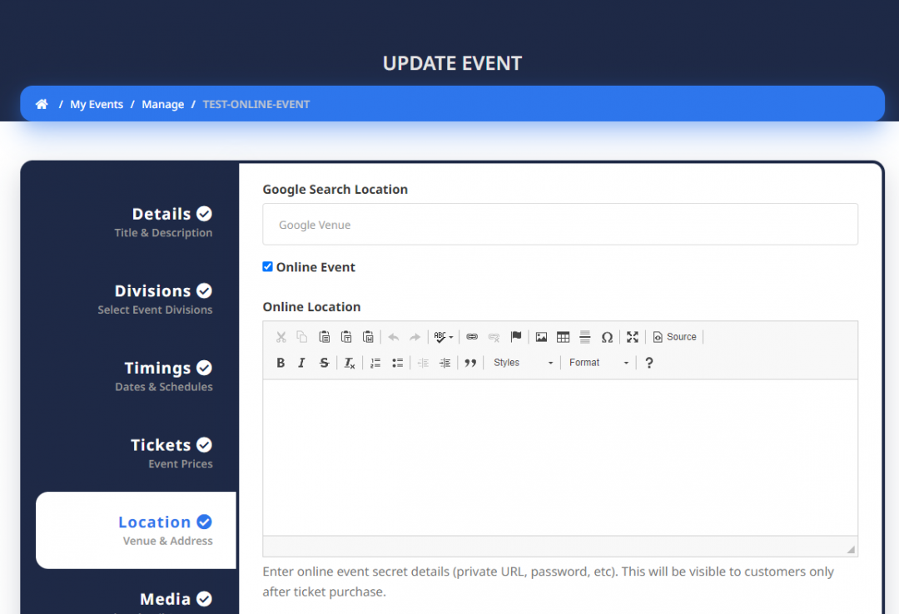Click the Unlink icon
The width and height of the screenshot is (899, 614).
(x=494, y=337)
